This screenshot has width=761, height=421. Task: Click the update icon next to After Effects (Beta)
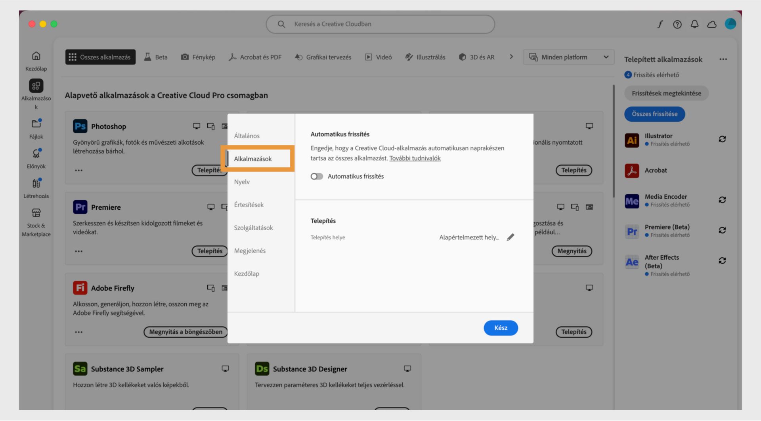[722, 260]
